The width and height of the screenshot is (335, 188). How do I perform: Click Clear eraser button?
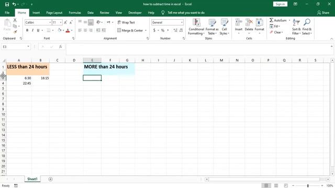pyautogui.click(x=276, y=32)
